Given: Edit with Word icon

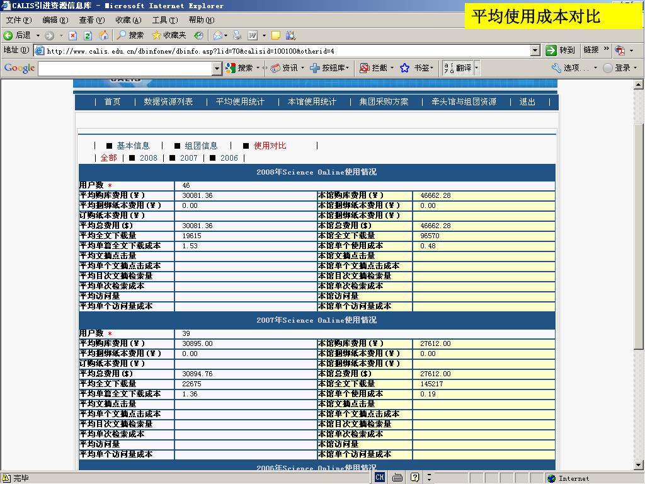Looking at the screenshot, I should 253,36.
